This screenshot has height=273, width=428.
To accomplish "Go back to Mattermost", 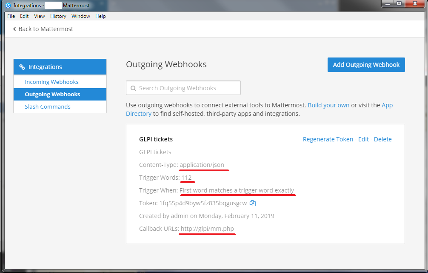I will pos(46,29).
